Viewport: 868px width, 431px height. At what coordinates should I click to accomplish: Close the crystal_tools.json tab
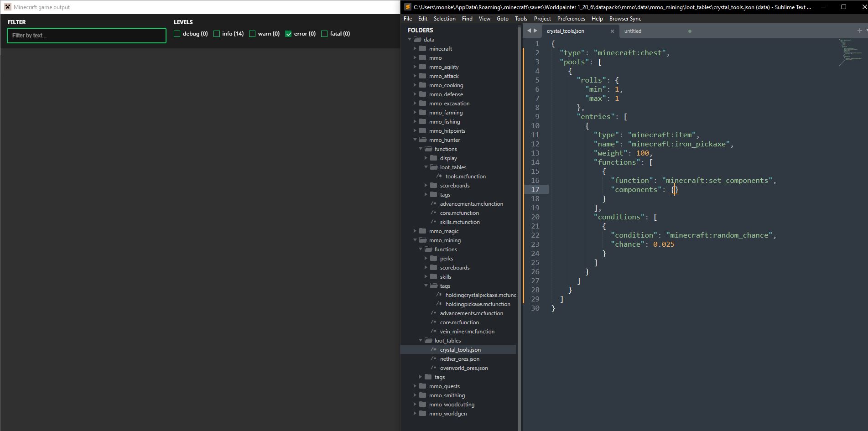pyautogui.click(x=612, y=31)
